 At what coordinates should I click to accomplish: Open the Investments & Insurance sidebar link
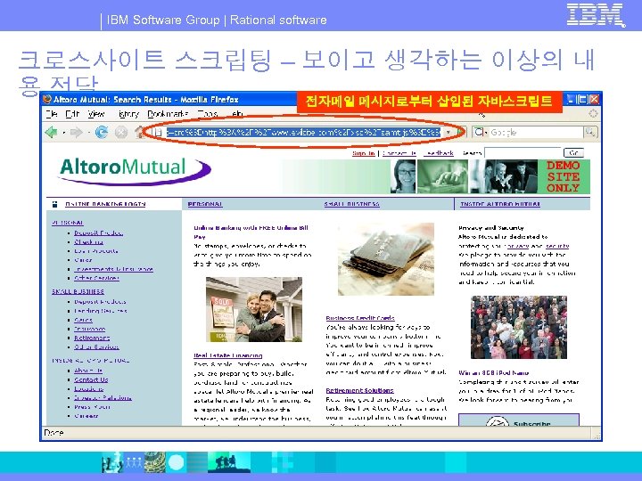tap(113, 269)
